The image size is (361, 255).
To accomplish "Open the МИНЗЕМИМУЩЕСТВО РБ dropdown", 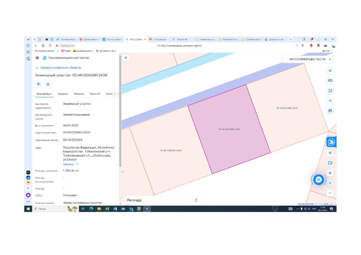I will click(x=308, y=59).
